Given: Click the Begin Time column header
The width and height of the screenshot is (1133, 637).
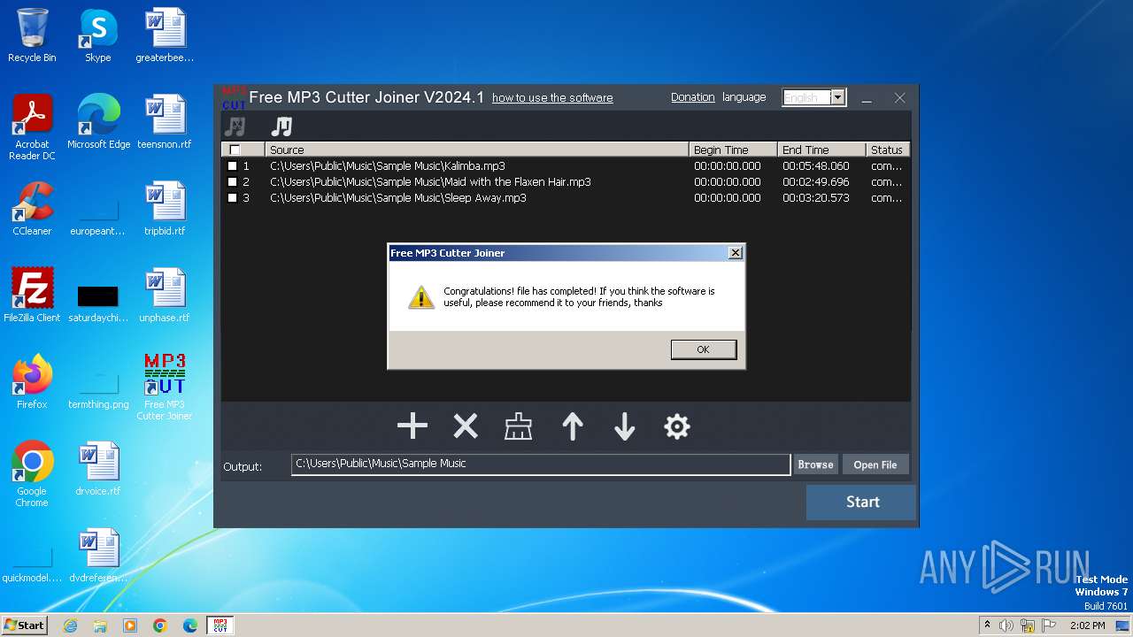Looking at the screenshot, I should (733, 150).
